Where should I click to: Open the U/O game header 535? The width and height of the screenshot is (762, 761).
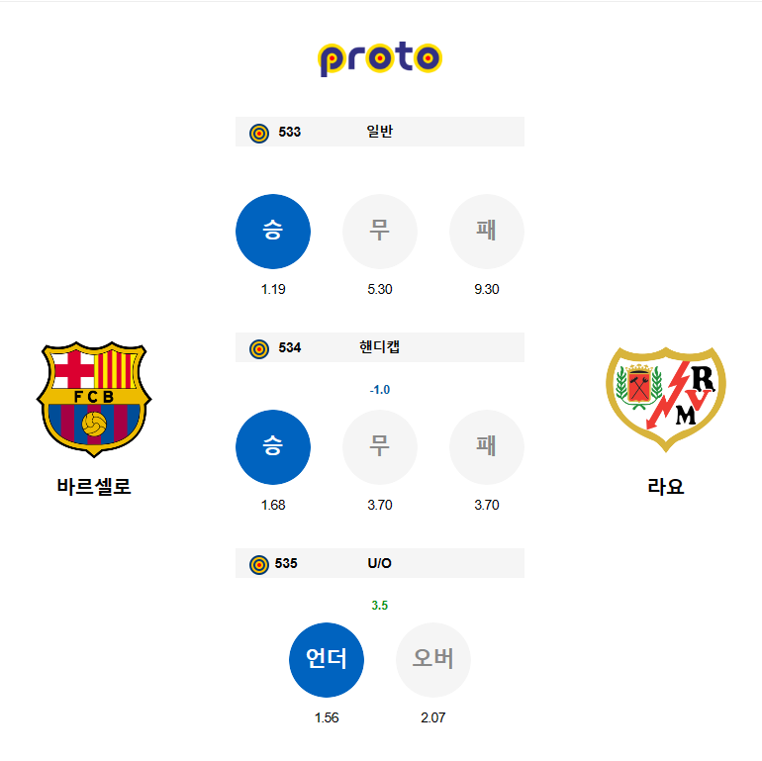380,563
